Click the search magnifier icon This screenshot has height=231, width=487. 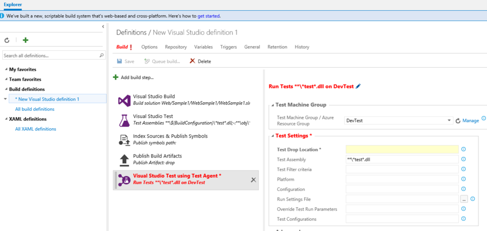pos(101,56)
